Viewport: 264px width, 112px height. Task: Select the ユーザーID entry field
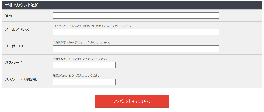tap(135, 49)
